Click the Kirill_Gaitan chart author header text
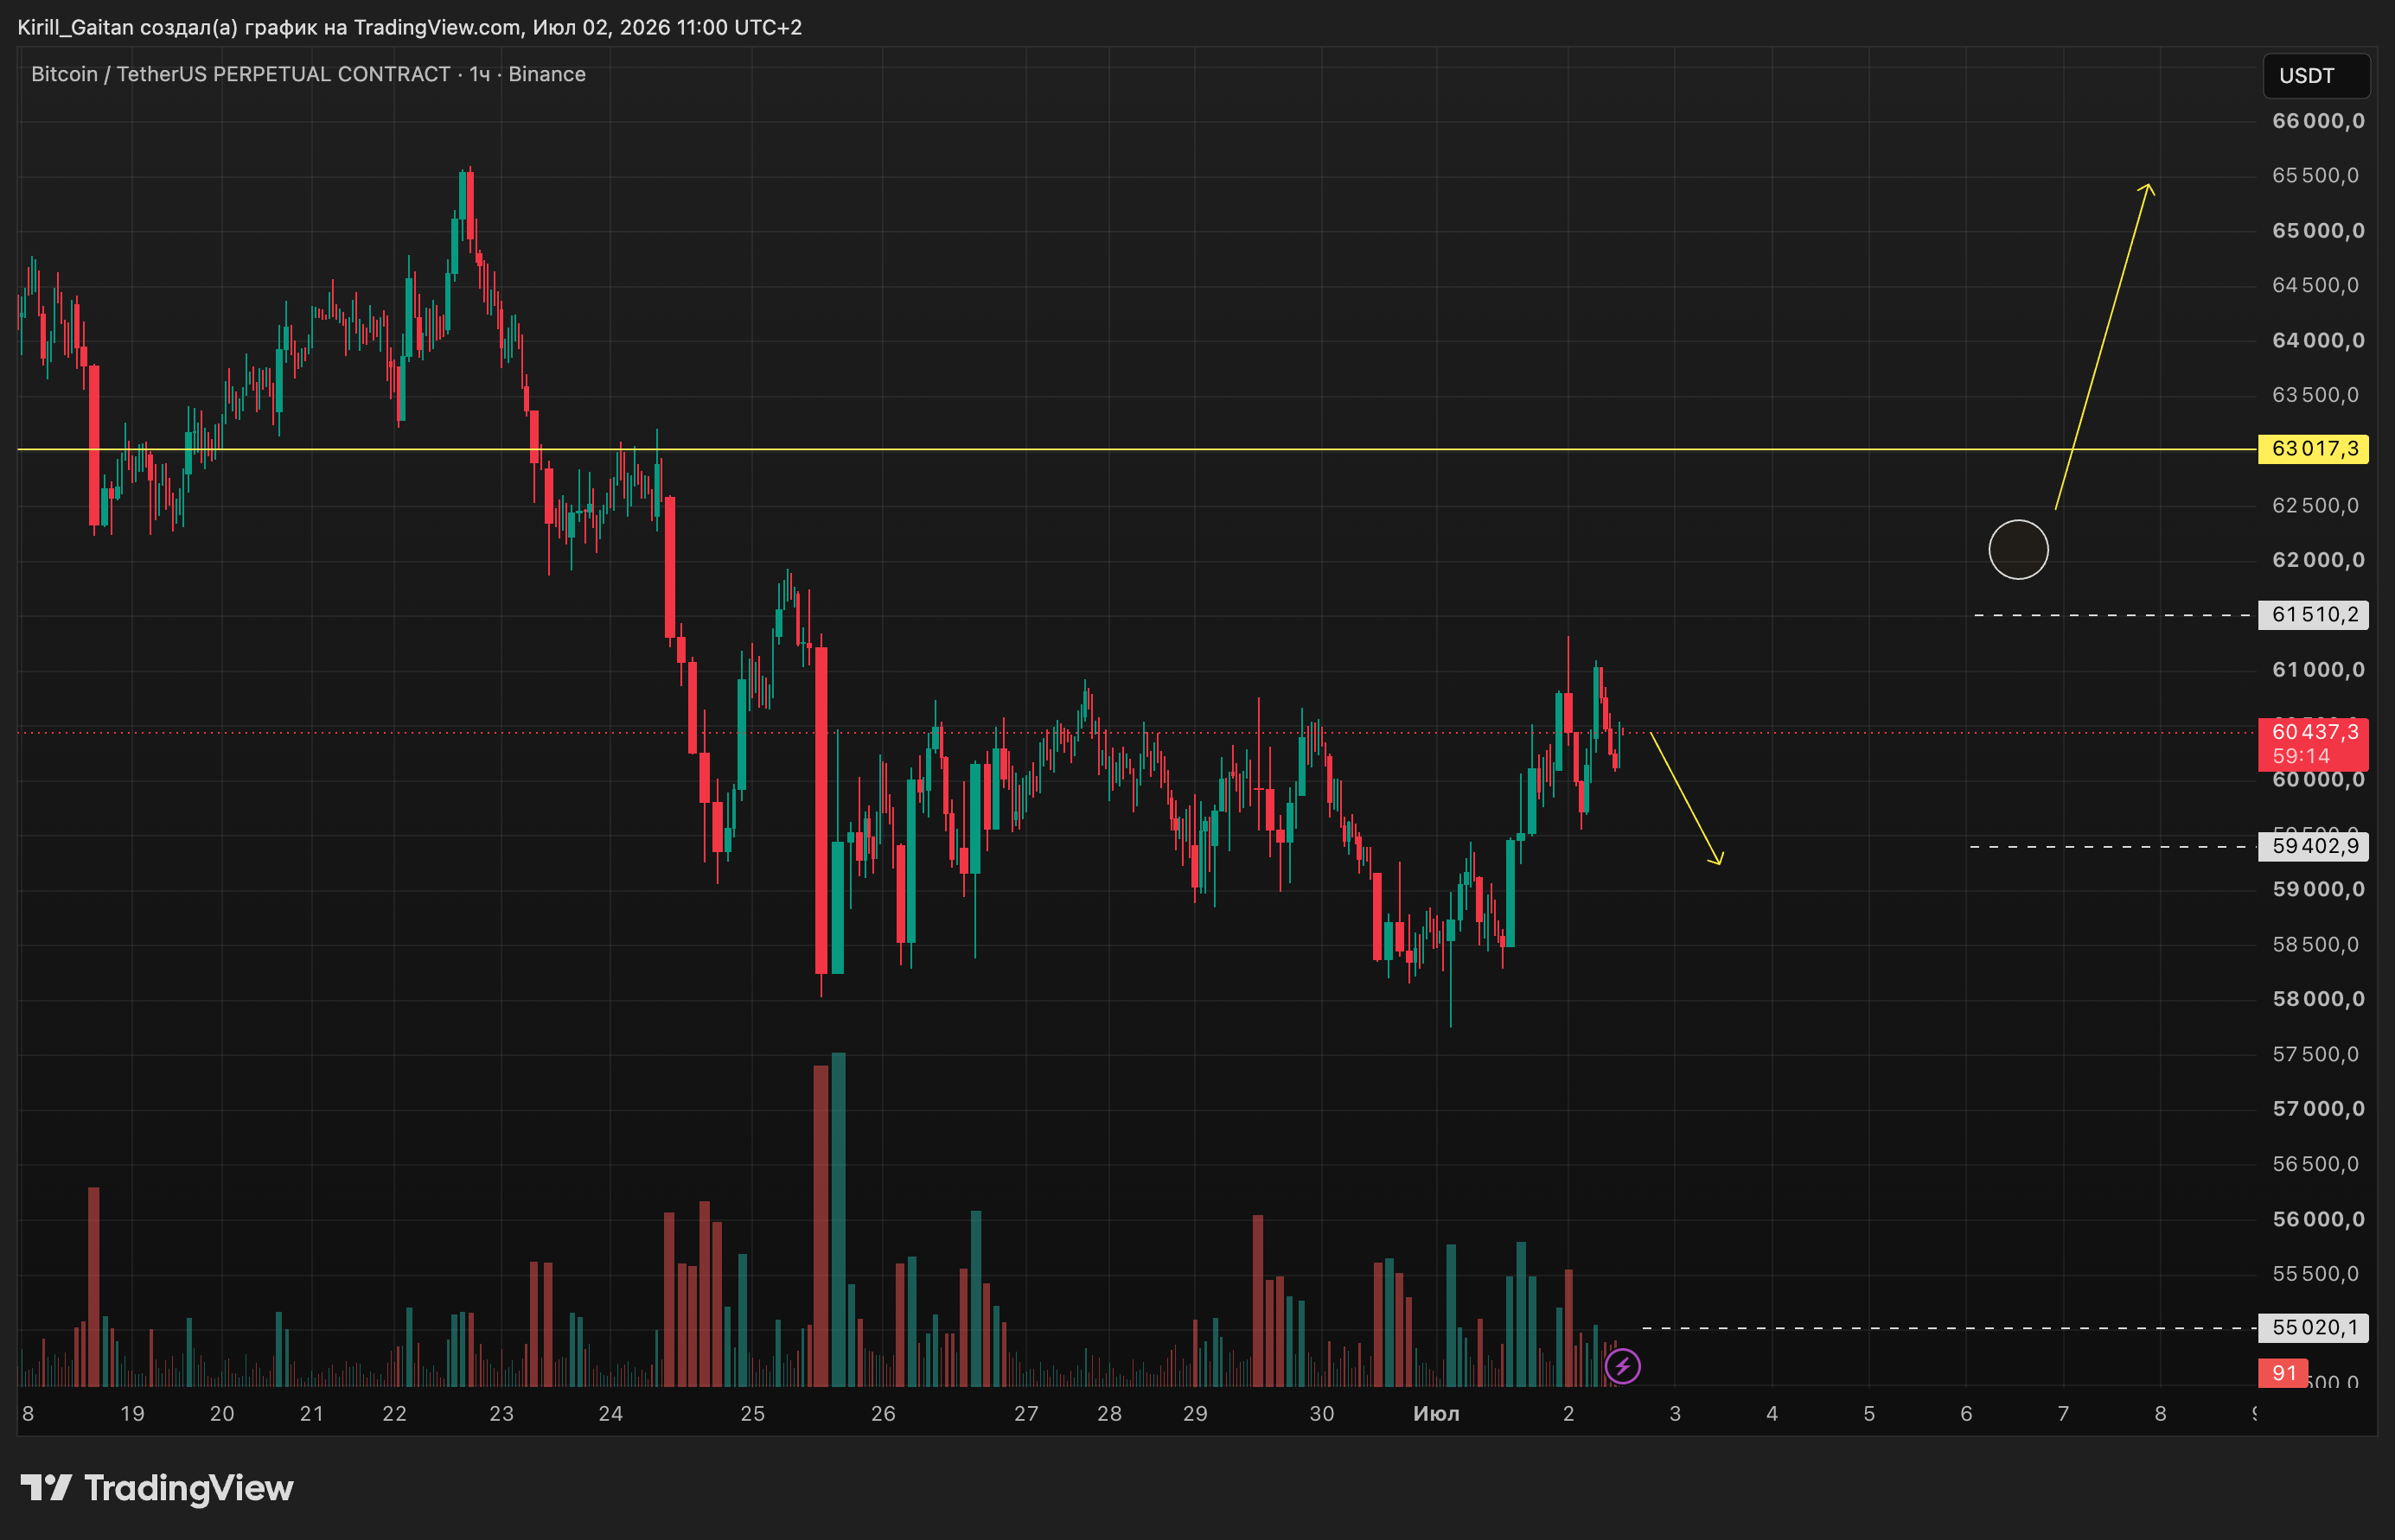2395x1540 pixels. [409, 27]
